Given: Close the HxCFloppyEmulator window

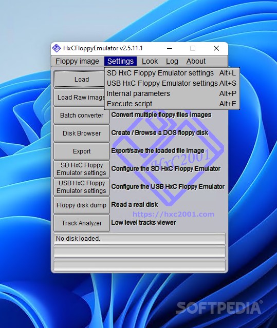Looking at the screenshot, I should [216, 48].
